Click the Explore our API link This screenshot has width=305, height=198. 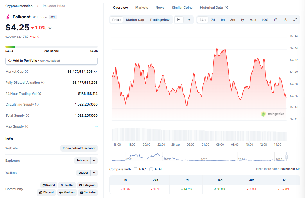(290, 169)
